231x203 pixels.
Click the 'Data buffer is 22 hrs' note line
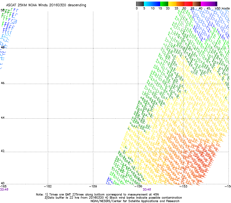coord(113,198)
